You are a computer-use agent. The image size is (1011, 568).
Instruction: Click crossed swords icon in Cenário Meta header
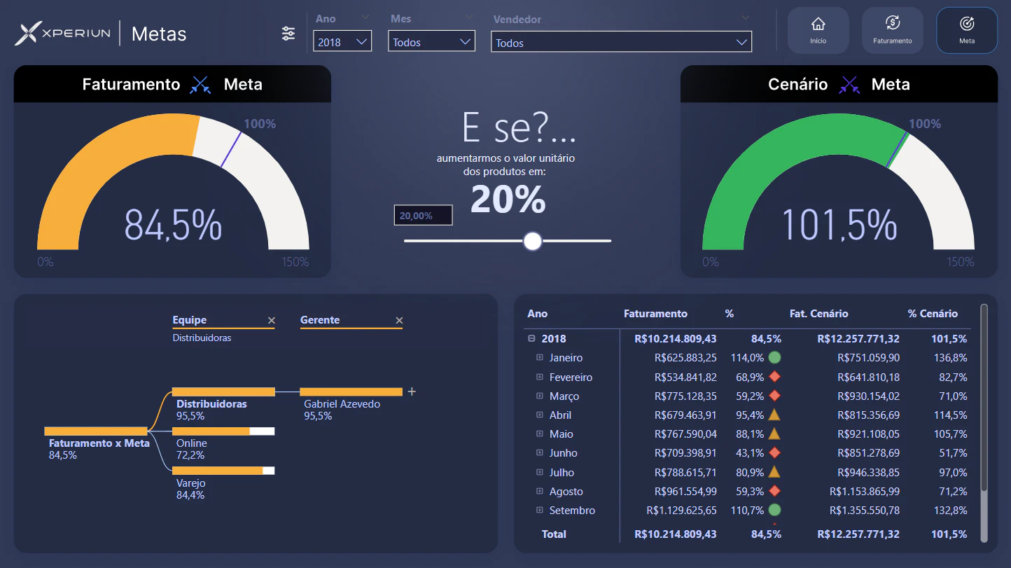point(850,85)
